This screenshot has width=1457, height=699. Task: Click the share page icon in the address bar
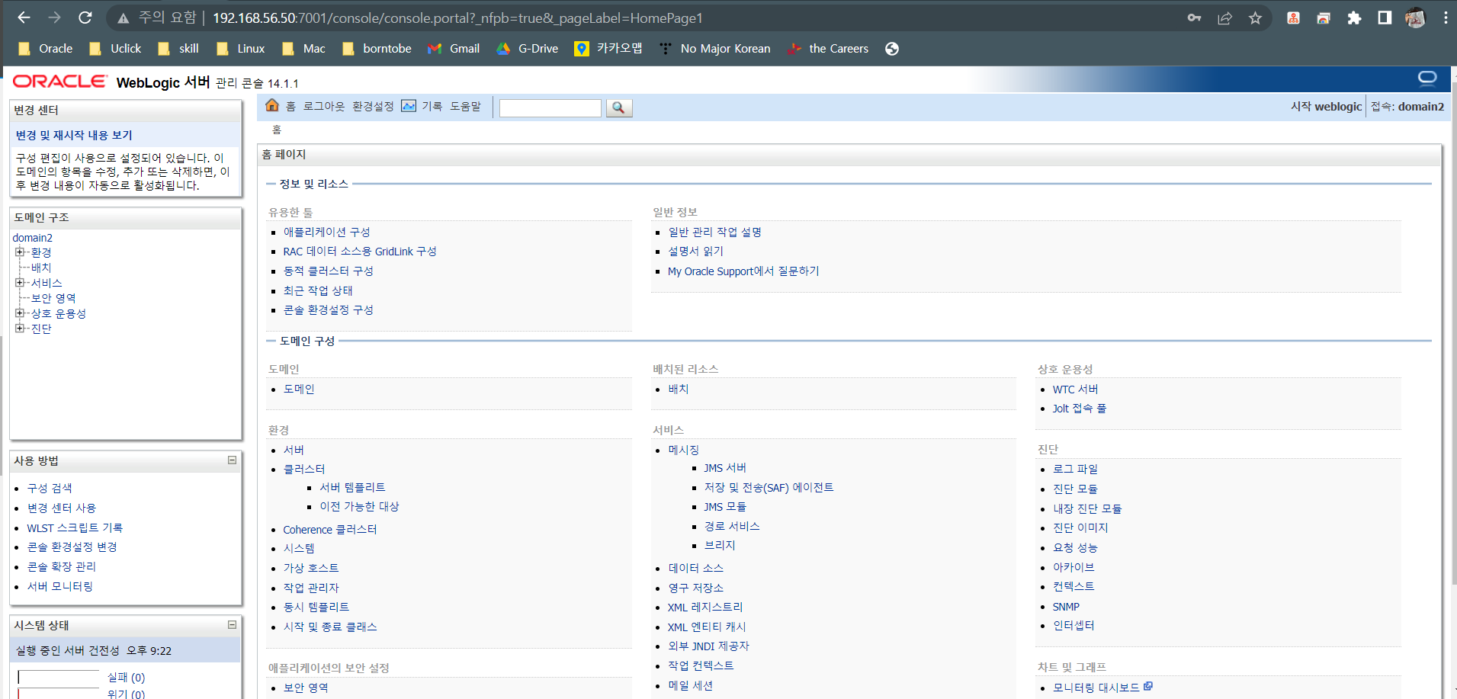1224,18
